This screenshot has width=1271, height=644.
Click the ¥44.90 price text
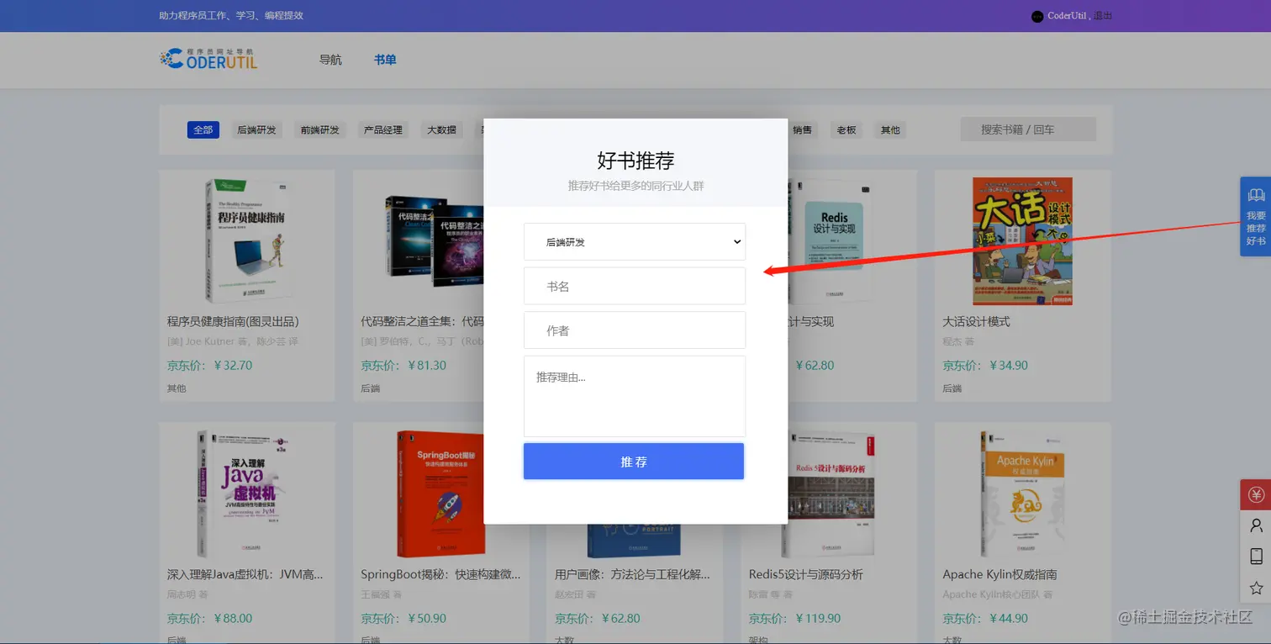[1008, 618]
